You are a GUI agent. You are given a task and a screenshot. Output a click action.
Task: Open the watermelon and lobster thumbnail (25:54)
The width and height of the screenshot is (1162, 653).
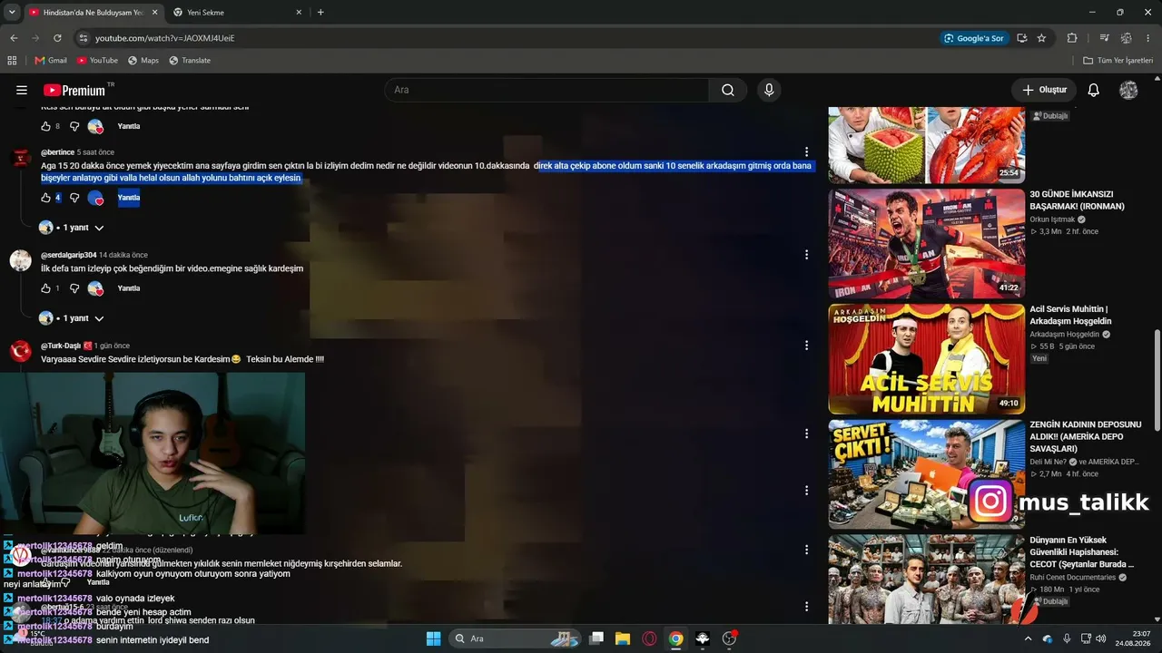[926, 145]
